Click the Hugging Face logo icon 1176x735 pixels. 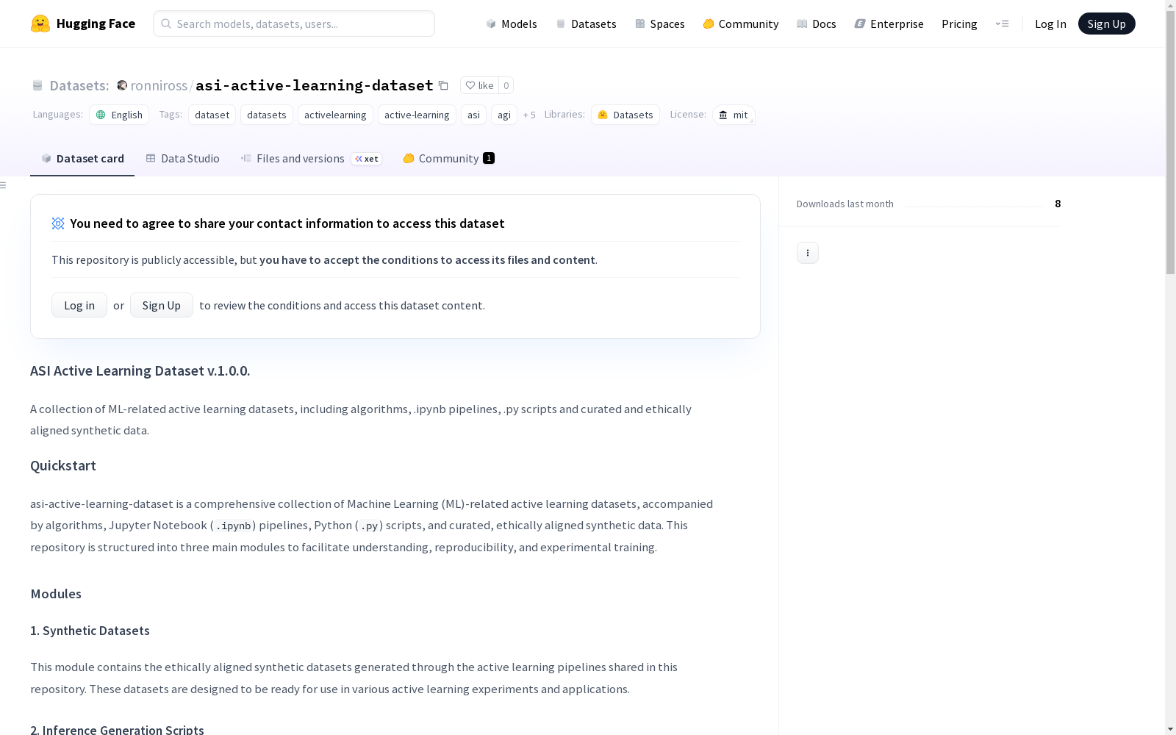tap(40, 24)
